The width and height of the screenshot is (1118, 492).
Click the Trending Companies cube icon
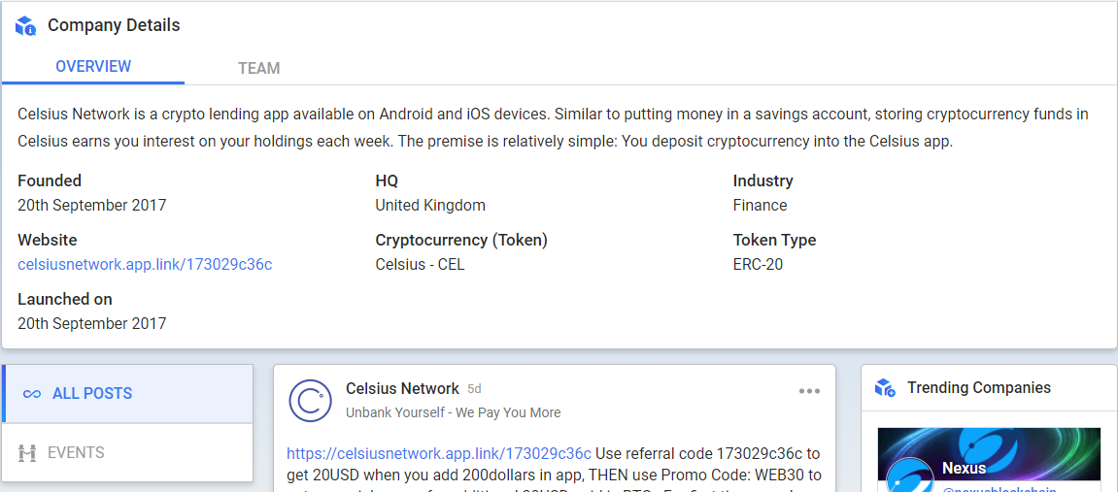[885, 388]
